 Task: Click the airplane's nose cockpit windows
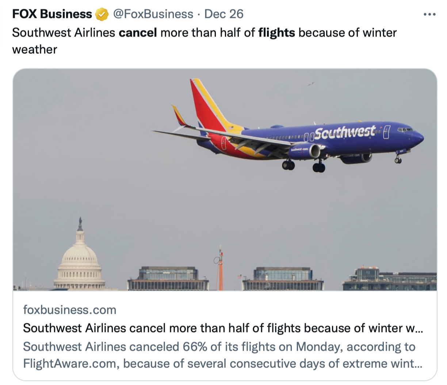pyautogui.click(x=406, y=130)
